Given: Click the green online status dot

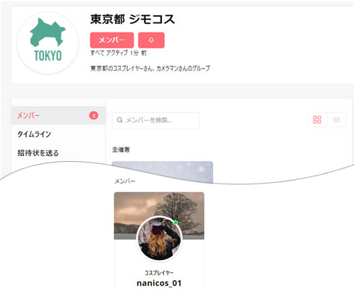Looking at the screenshot, I should click(176, 223).
